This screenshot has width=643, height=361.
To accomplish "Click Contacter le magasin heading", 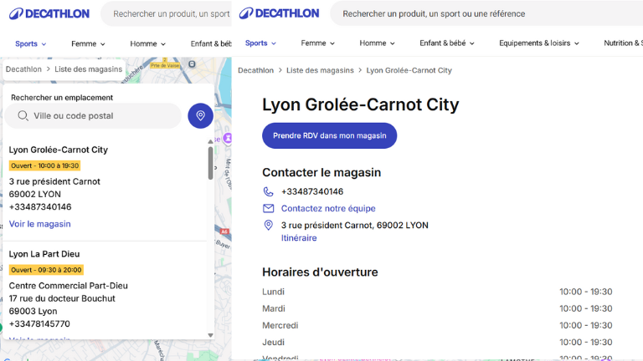I will [x=321, y=173].
